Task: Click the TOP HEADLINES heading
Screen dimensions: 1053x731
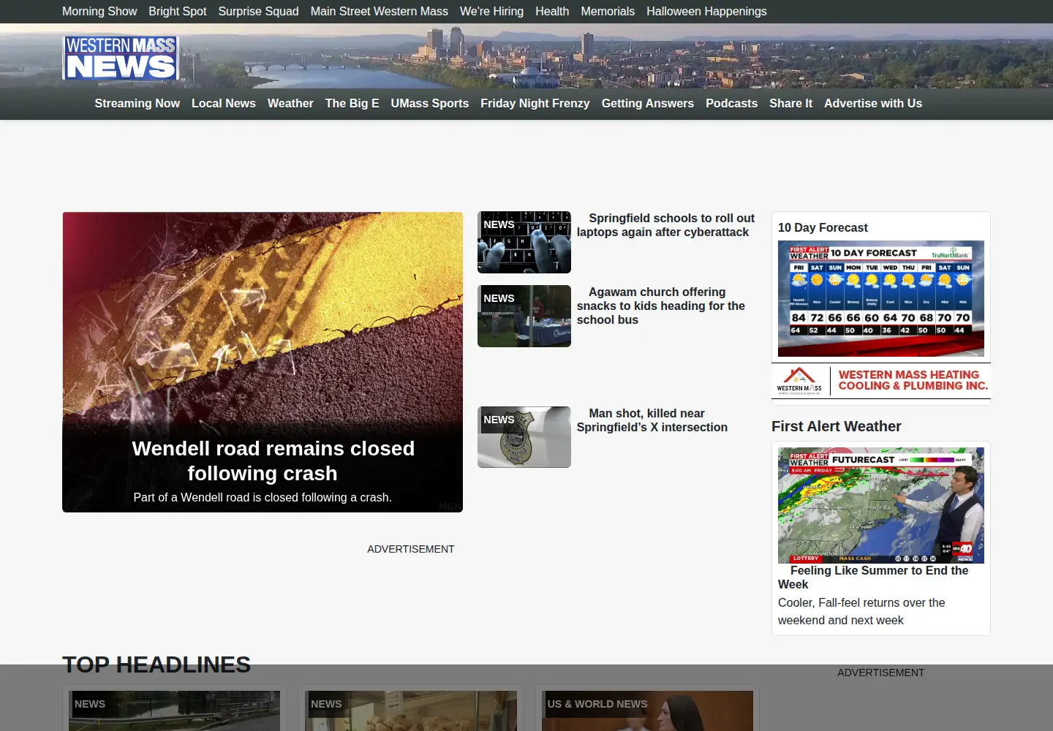Action: click(x=156, y=664)
